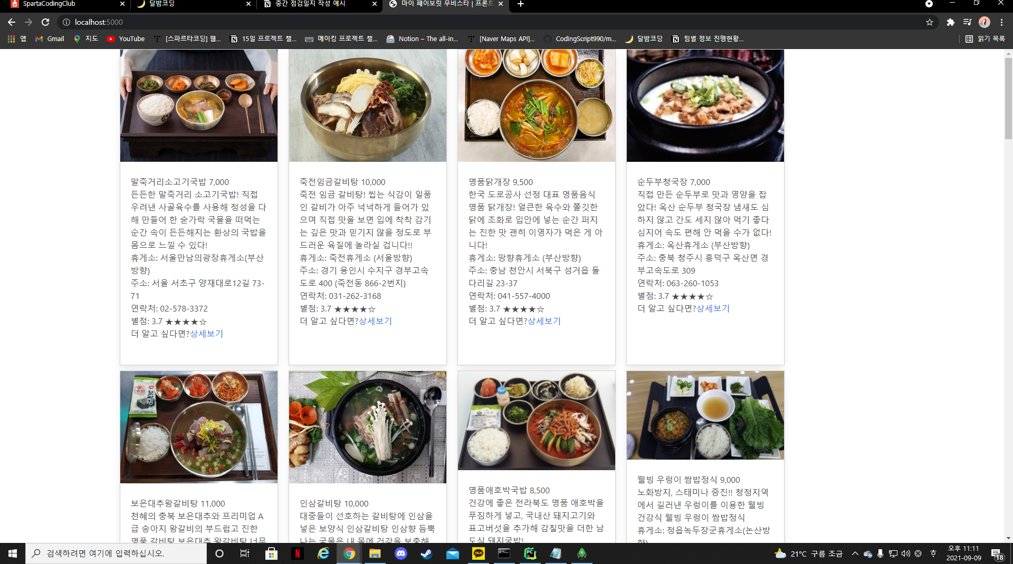The height and width of the screenshot is (564, 1013).
Task: Open the Gmail bookmark
Action: point(50,38)
